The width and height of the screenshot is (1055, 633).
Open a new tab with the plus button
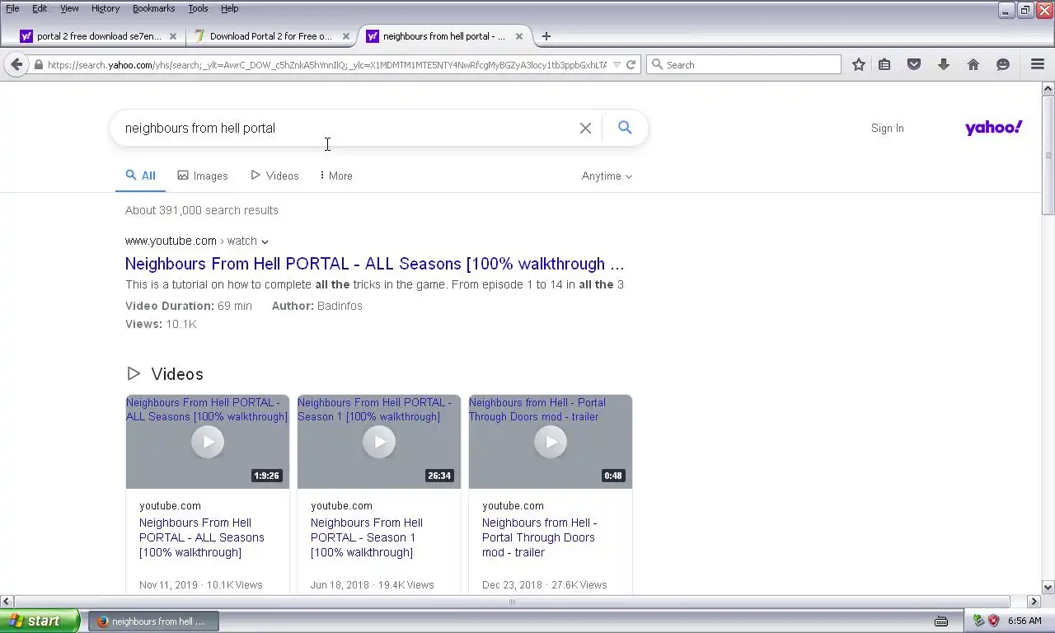point(546,36)
